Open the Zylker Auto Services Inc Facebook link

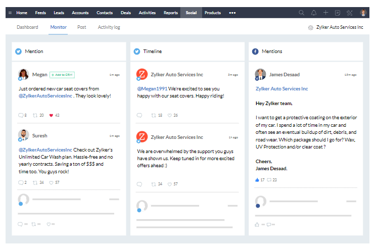coord(282,89)
